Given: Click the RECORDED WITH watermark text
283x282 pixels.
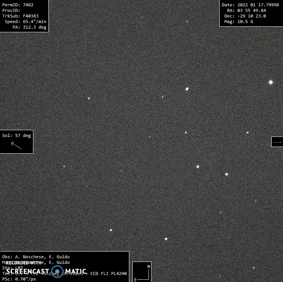Looking at the screenshot, I should tap(24, 263).
